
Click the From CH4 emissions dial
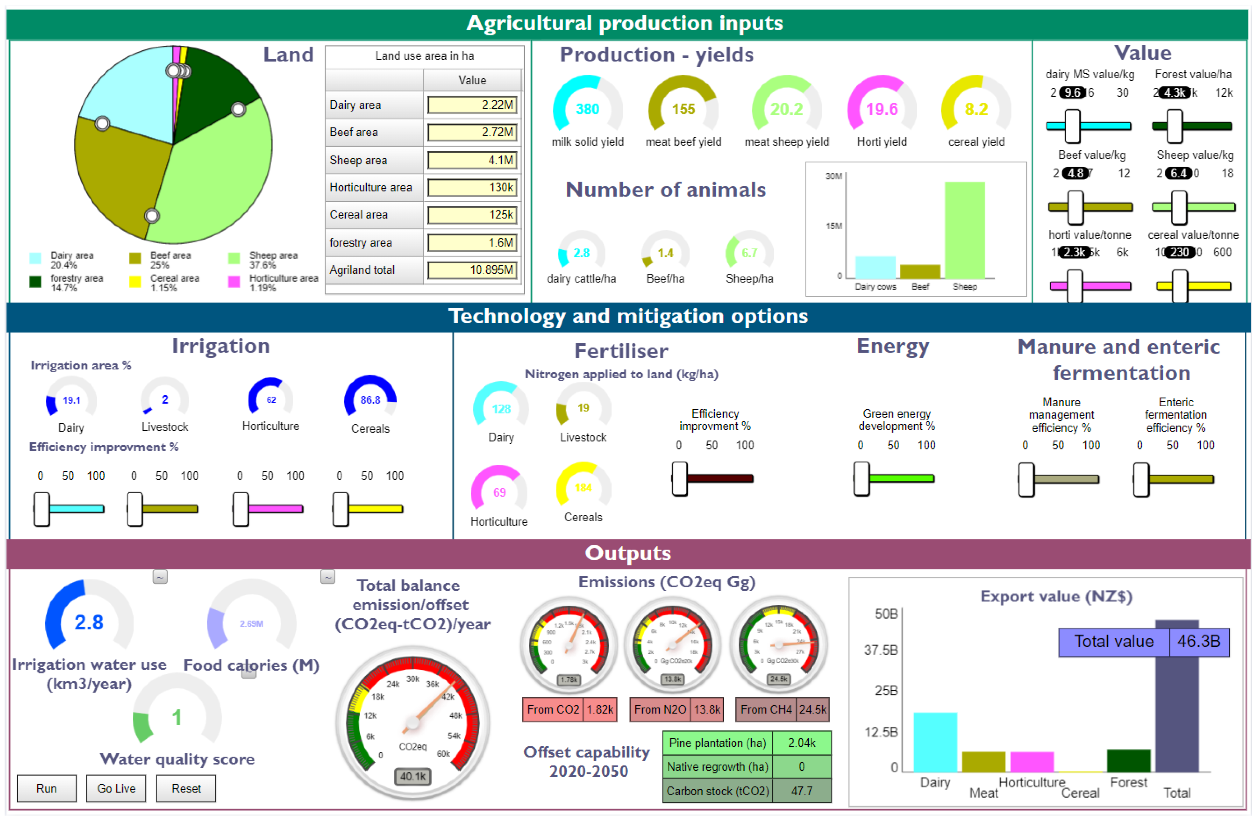coord(779,645)
